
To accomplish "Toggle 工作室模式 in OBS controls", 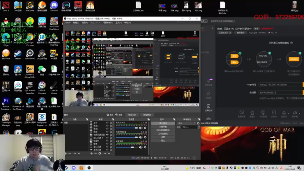I will (x=163, y=134).
